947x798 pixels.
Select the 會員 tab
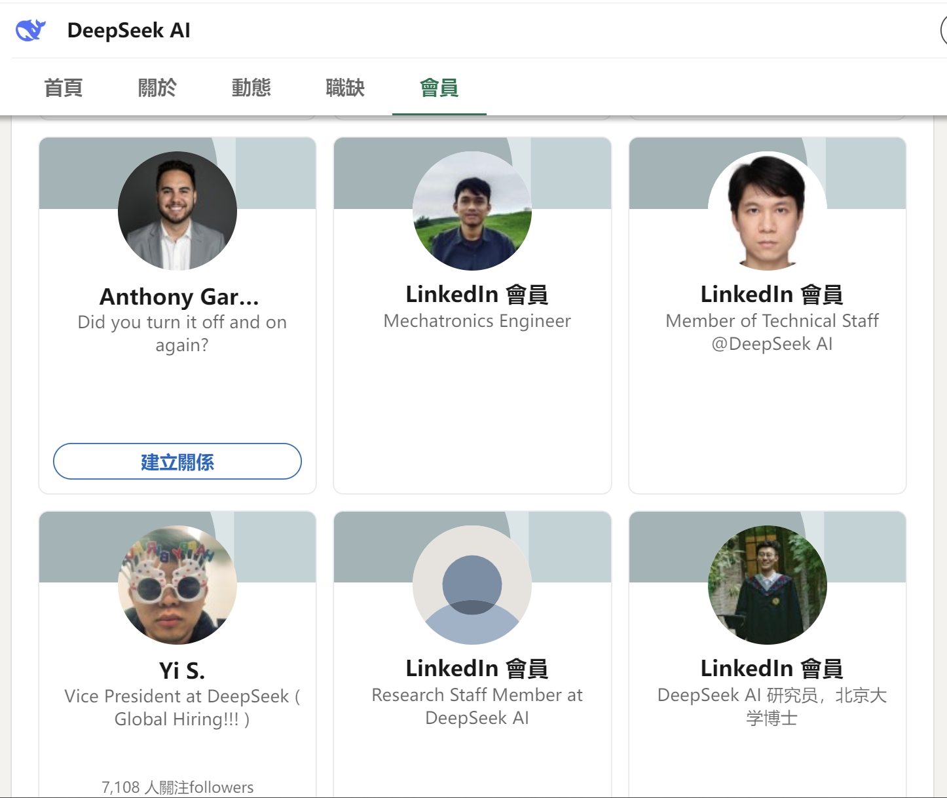tap(439, 88)
